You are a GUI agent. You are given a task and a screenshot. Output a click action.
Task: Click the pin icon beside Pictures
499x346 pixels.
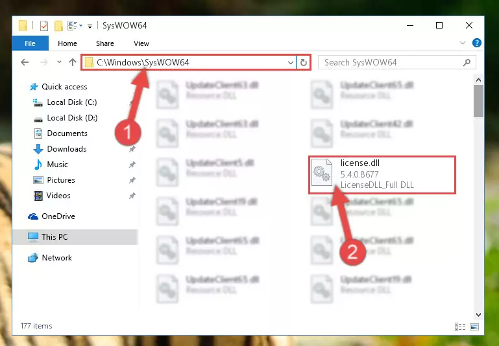pos(132,180)
